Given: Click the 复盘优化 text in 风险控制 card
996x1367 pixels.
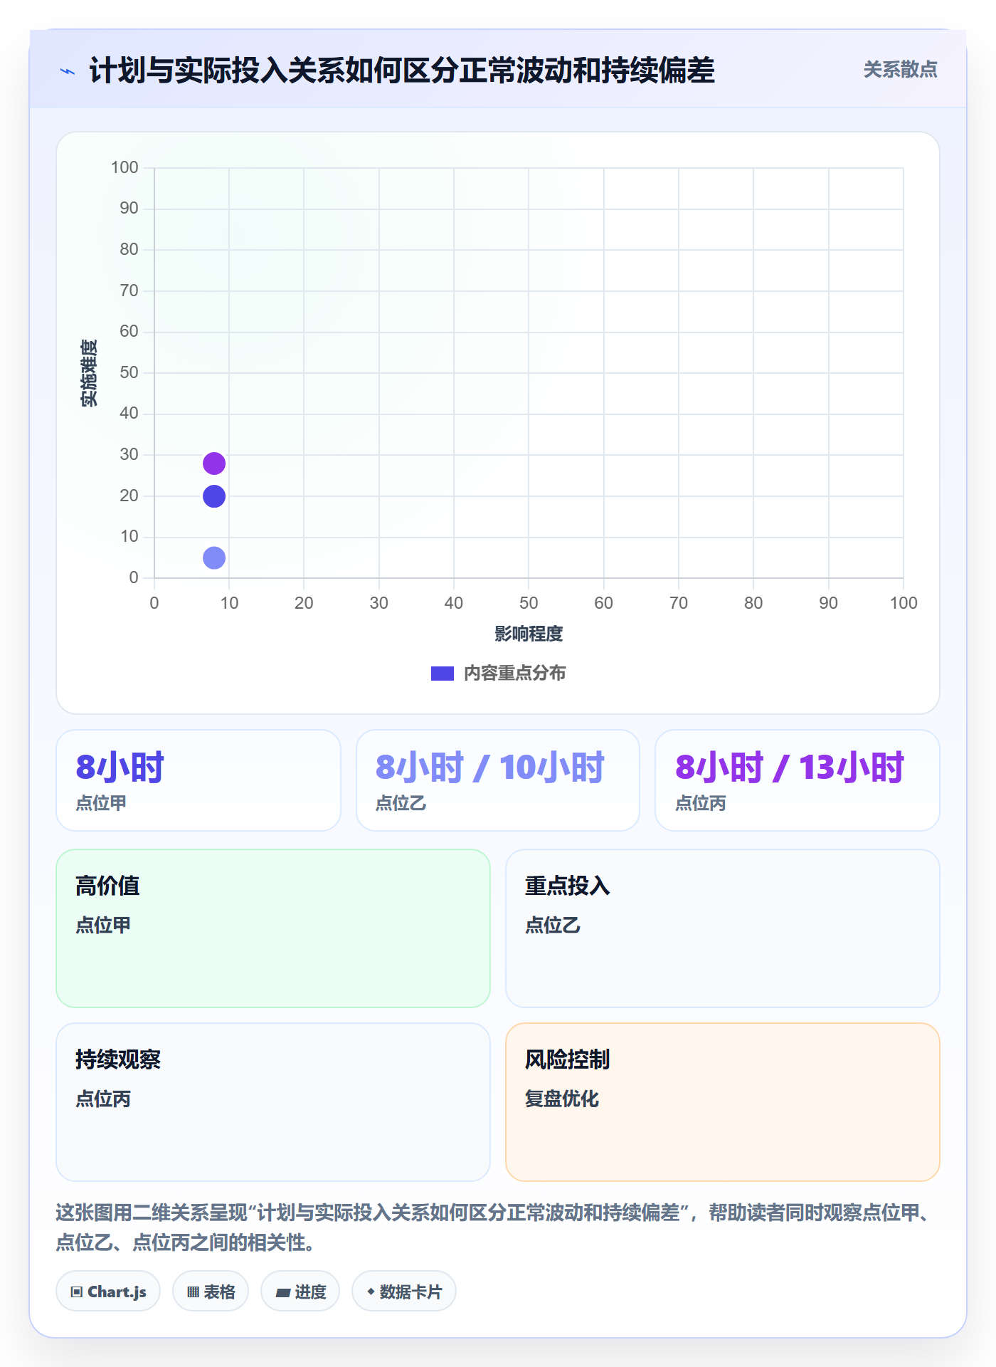Looking at the screenshot, I should coord(562,1099).
